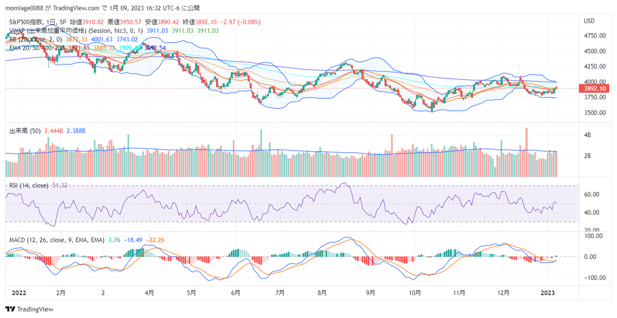Click the 終値 close value 3892.10 in header

pos(207,23)
